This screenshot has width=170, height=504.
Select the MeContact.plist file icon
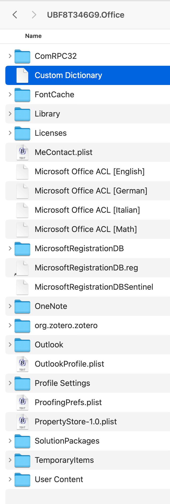(22, 152)
